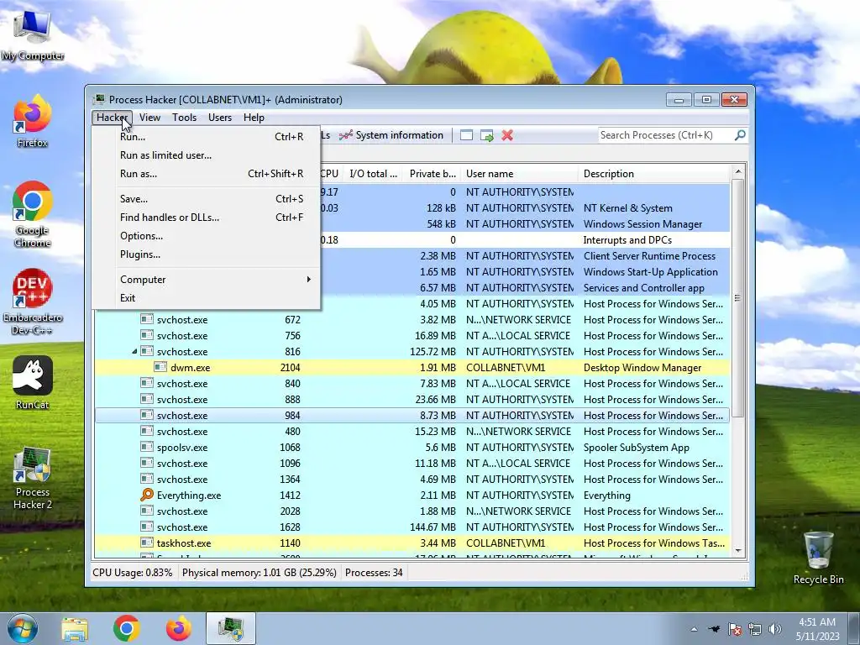
Task: Click the scroll down arrow of process list
Action: click(x=738, y=551)
